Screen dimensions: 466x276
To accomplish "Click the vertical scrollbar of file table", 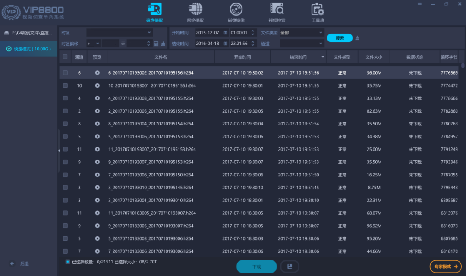I will 463,66.
